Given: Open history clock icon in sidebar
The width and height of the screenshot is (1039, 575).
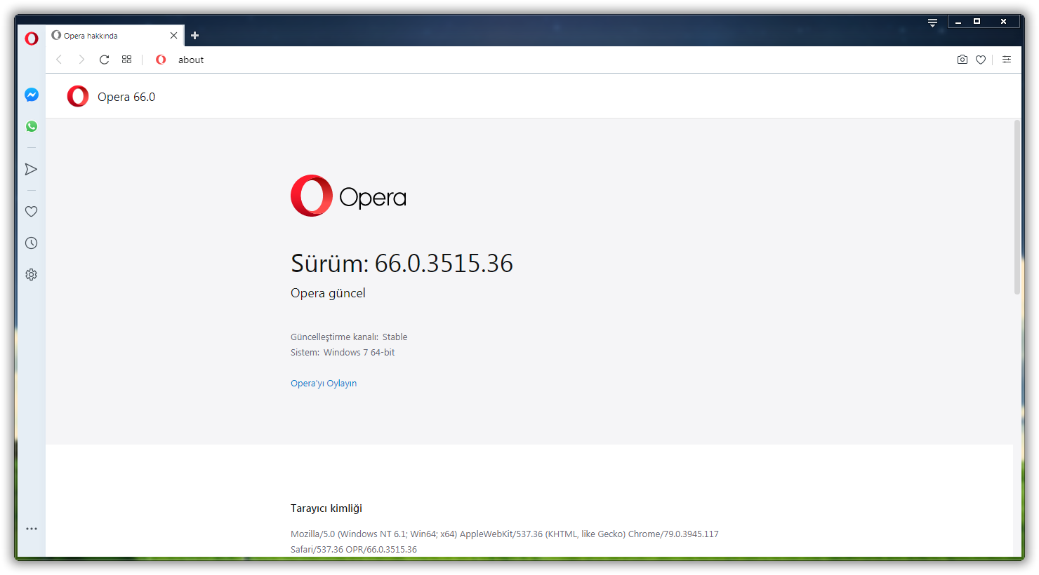Looking at the screenshot, I should pos(32,243).
